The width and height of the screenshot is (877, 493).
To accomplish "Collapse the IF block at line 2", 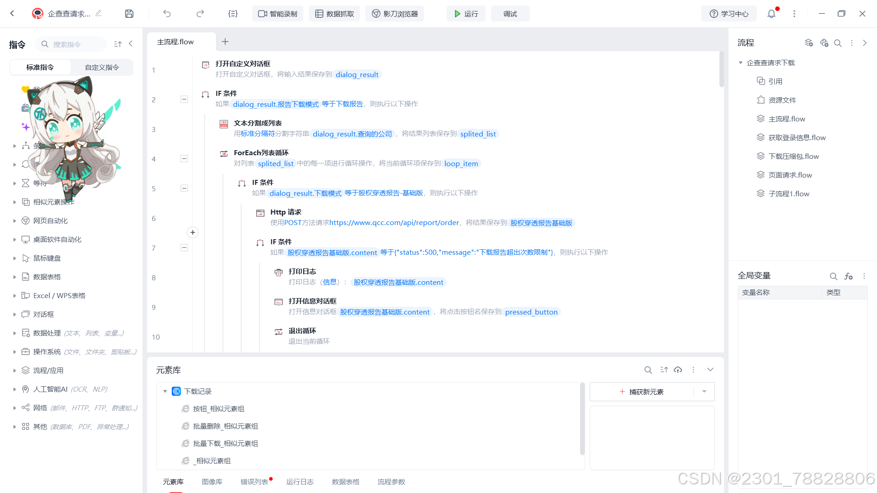I will pos(184,100).
